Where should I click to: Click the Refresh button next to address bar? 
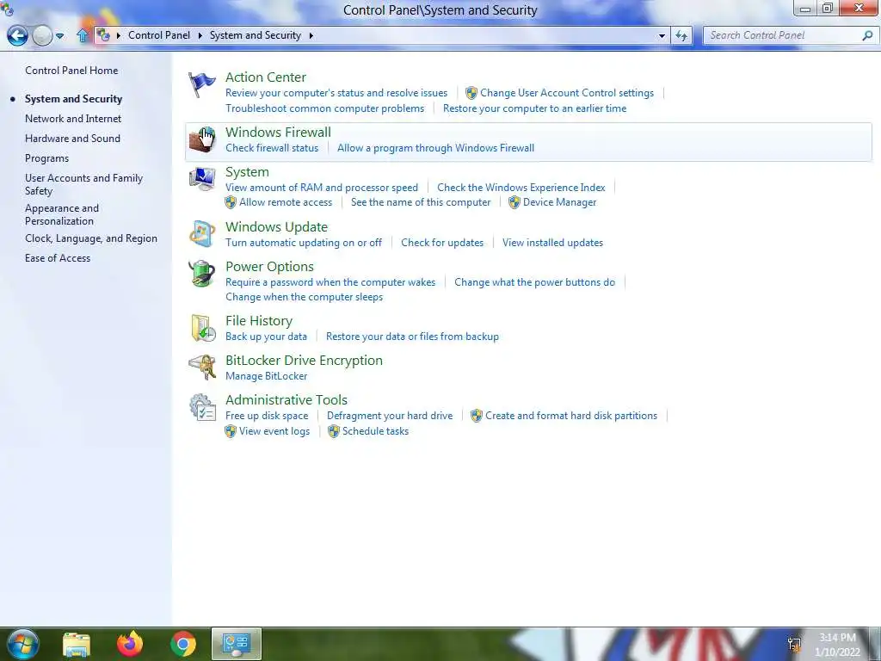(x=681, y=35)
